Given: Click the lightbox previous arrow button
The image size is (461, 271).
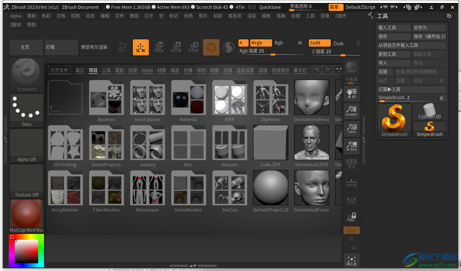Looking at the screenshot, I should (x=317, y=70).
